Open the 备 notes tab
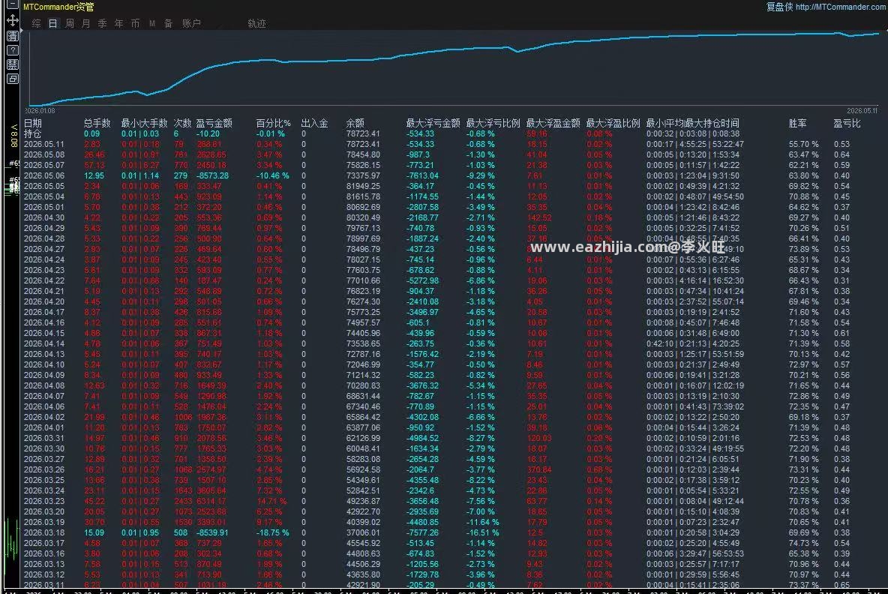 (168, 23)
